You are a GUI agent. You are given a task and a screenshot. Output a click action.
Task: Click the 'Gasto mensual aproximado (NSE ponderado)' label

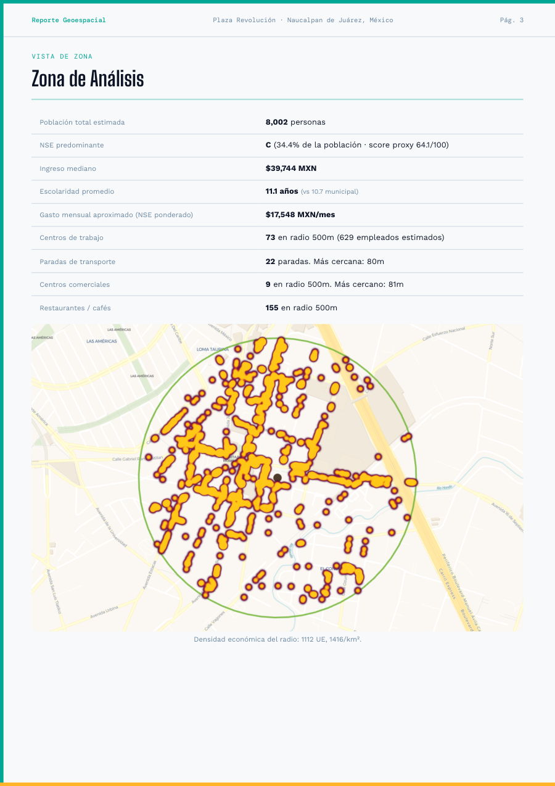pos(117,215)
